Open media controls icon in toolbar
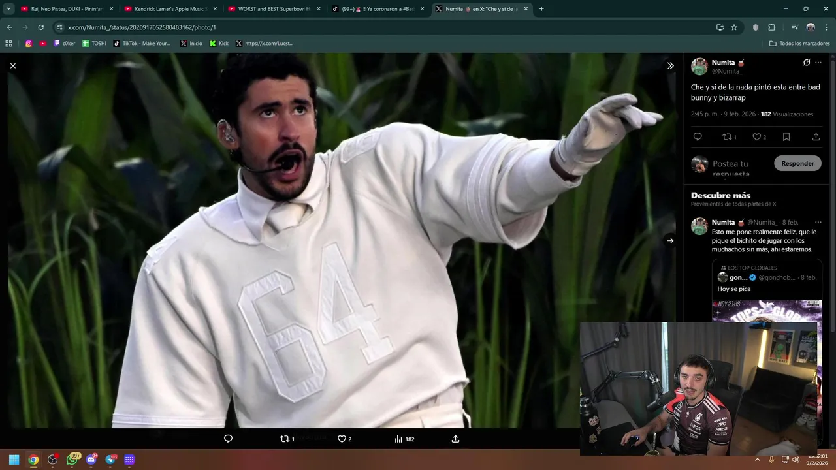Screen dimensions: 836x470 [795, 27]
